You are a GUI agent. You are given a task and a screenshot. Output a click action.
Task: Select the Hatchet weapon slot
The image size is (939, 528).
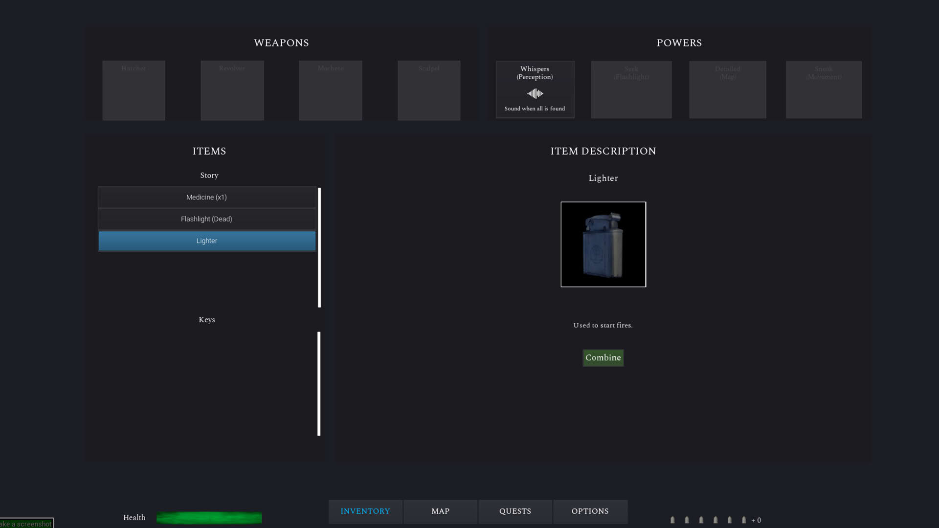[134, 90]
